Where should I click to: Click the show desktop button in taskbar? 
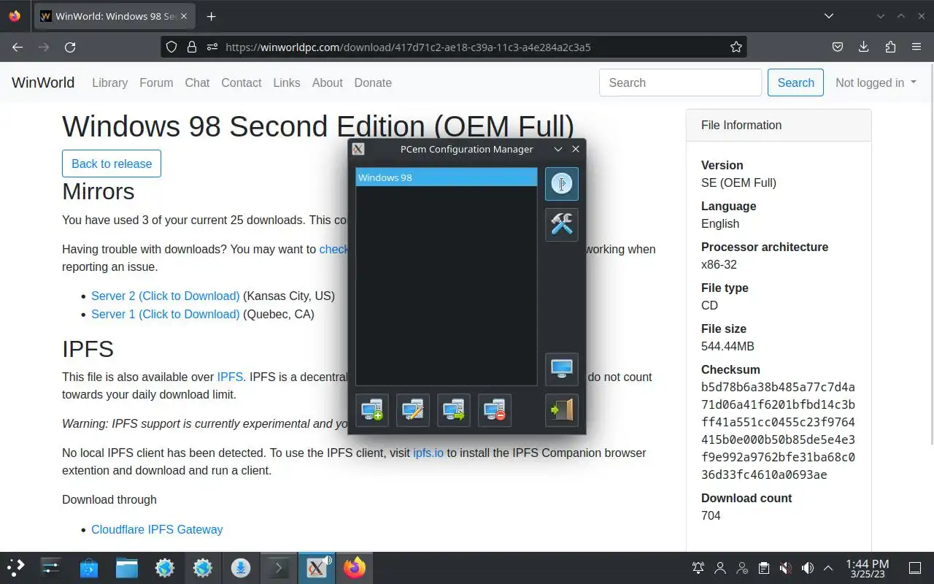coord(914,568)
